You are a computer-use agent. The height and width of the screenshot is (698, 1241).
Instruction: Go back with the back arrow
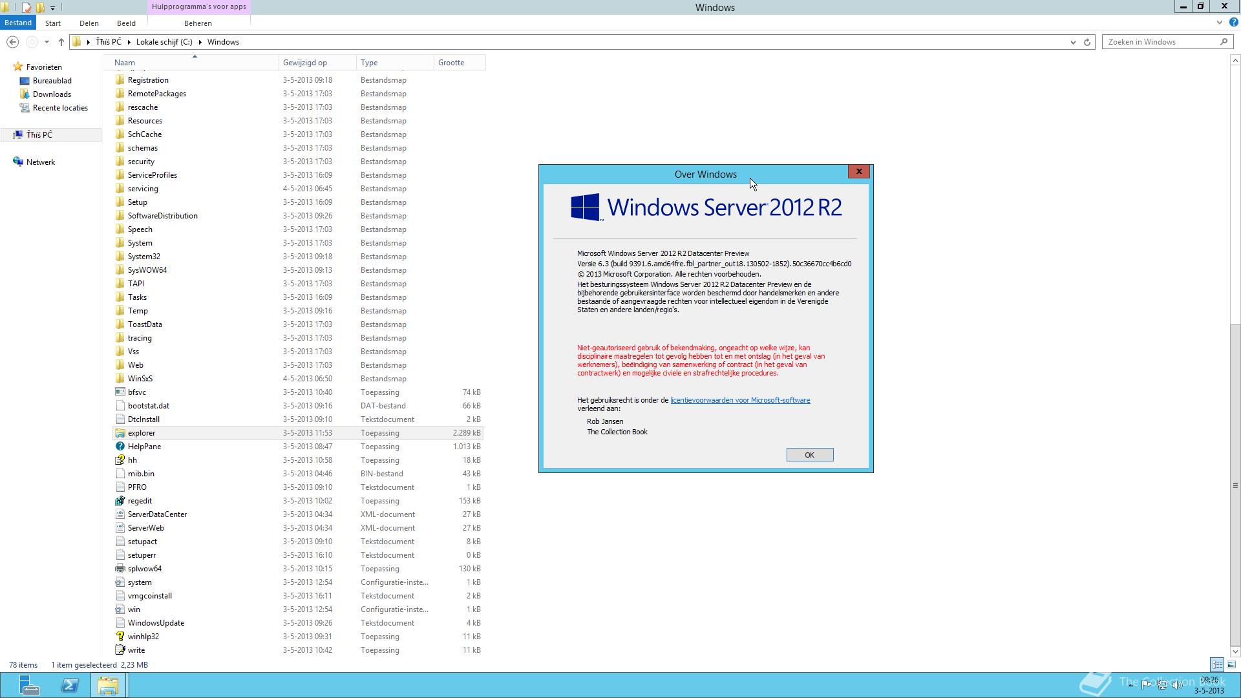click(12, 42)
